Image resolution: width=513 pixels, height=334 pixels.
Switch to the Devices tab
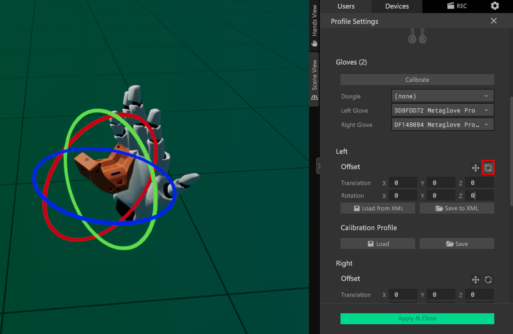[397, 6]
